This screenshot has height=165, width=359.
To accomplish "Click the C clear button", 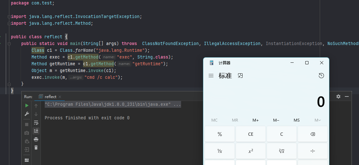I will click(281, 134).
